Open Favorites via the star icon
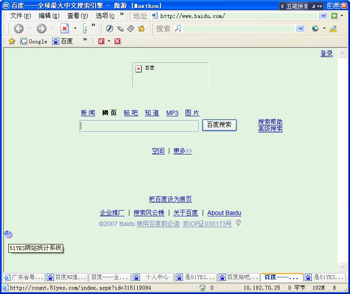 (11, 41)
